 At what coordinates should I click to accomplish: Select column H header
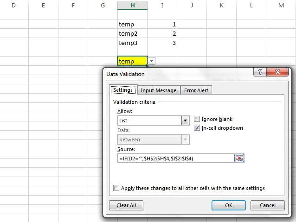133,5
